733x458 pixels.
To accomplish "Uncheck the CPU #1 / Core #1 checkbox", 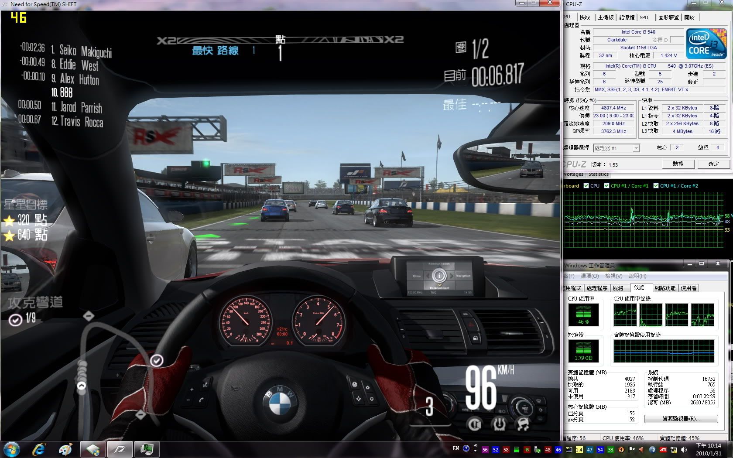I will (606, 186).
